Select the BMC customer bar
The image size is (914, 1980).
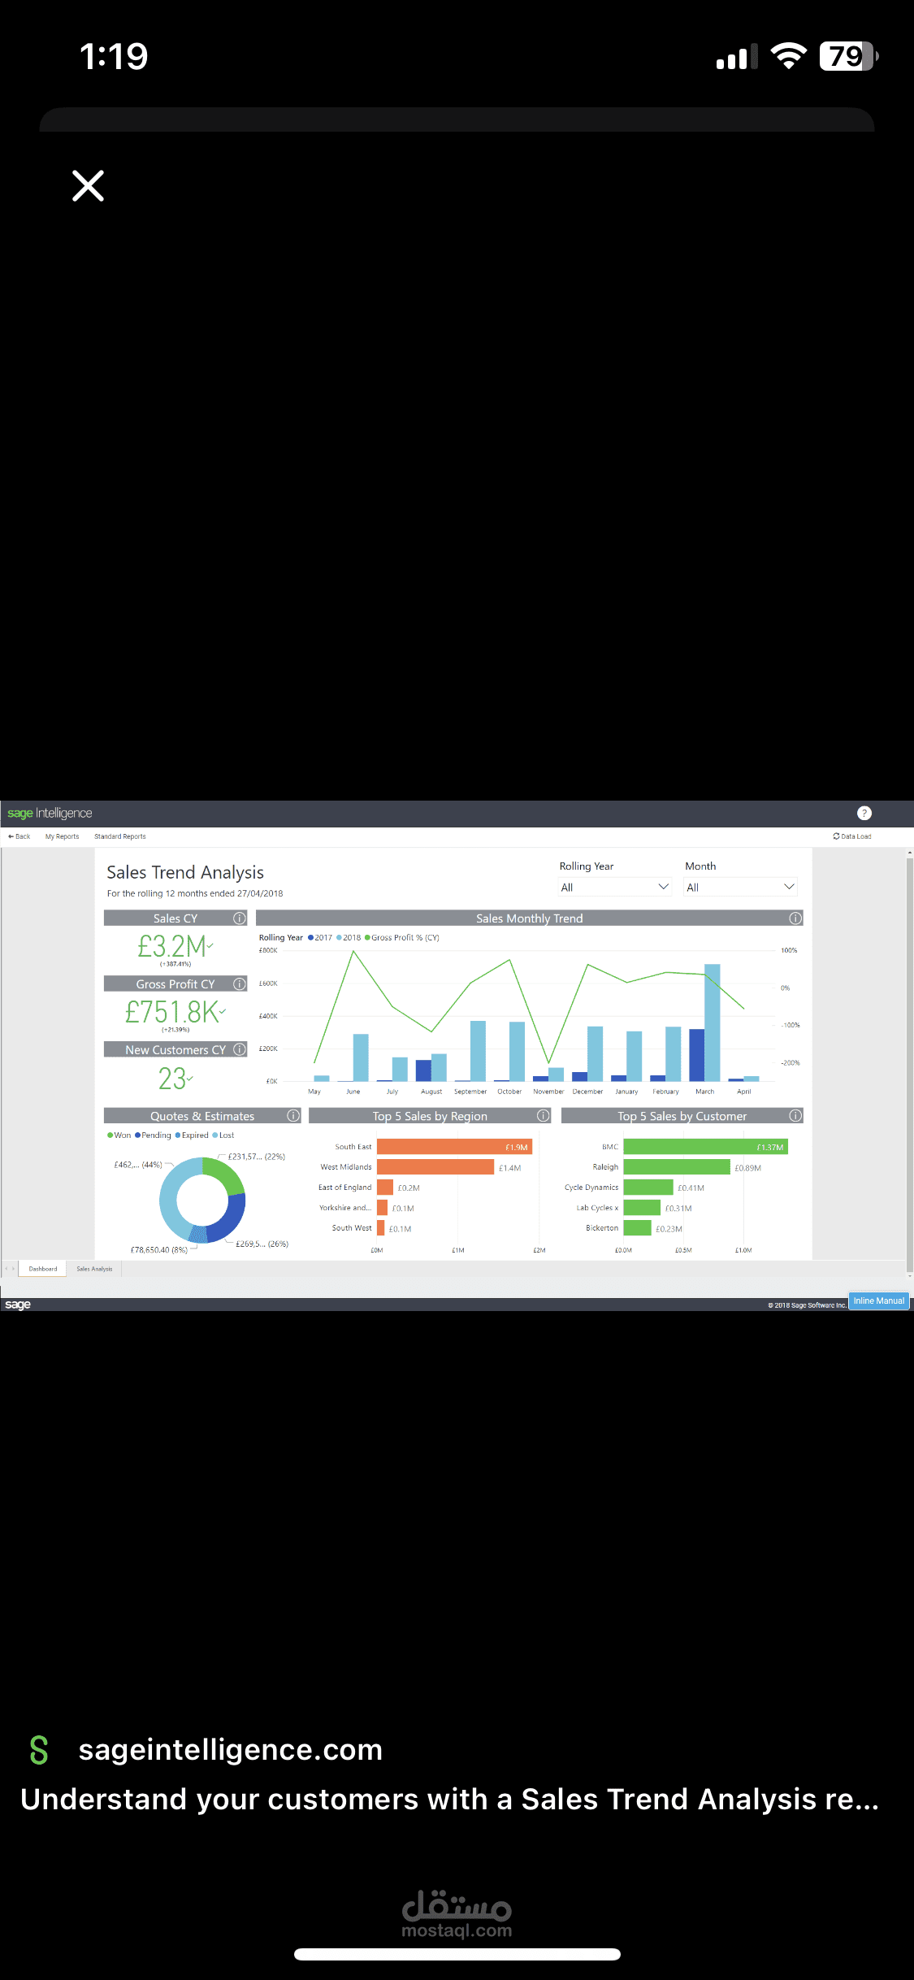pos(705,1147)
